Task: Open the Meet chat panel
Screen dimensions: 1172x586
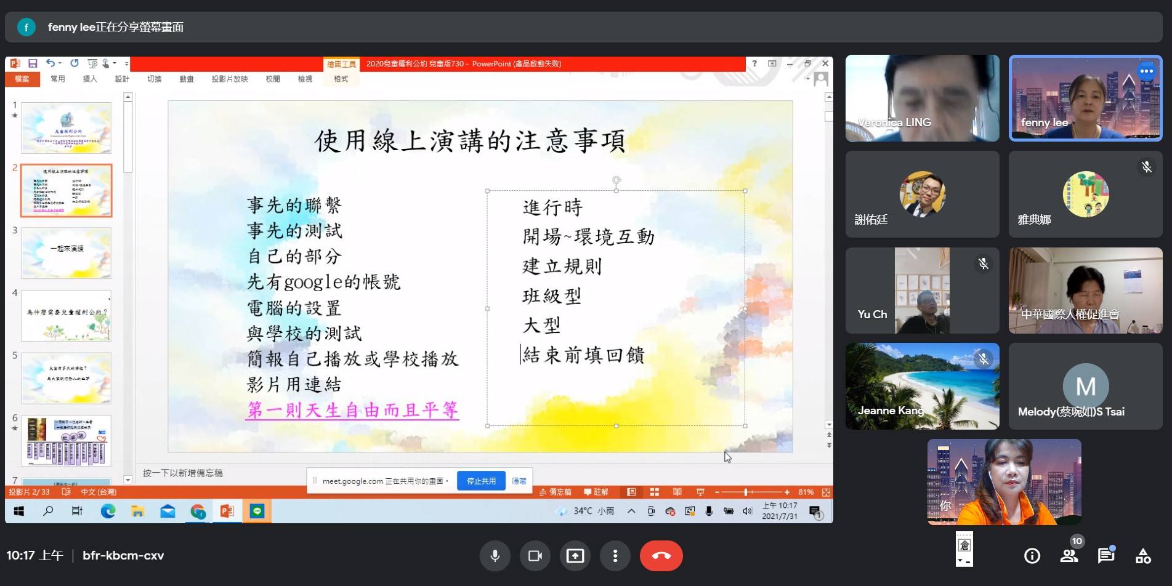Action: 1105,555
